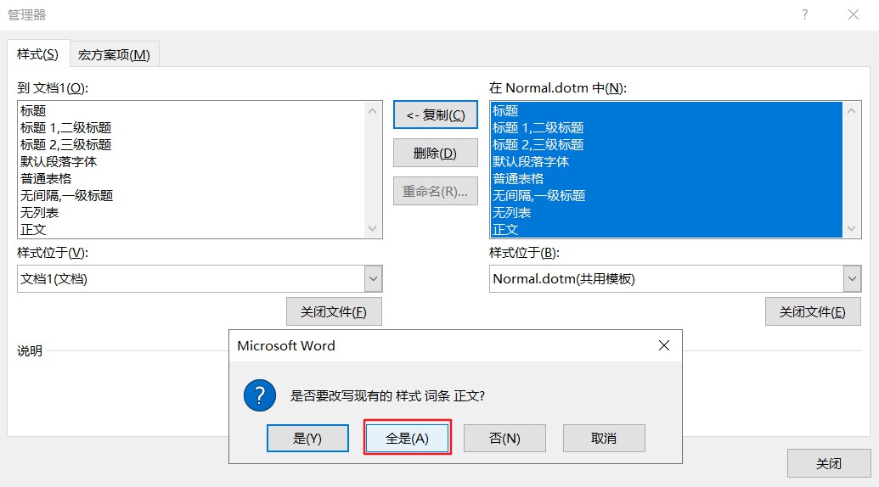Click the 关闭 button of the Organizer
Image resolution: width=879 pixels, height=487 pixels.
pos(829,463)
